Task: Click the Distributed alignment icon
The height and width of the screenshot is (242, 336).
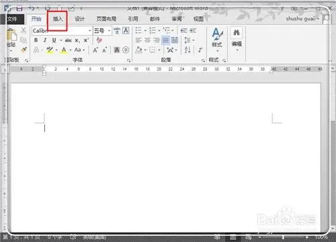Action: (175, 40)
